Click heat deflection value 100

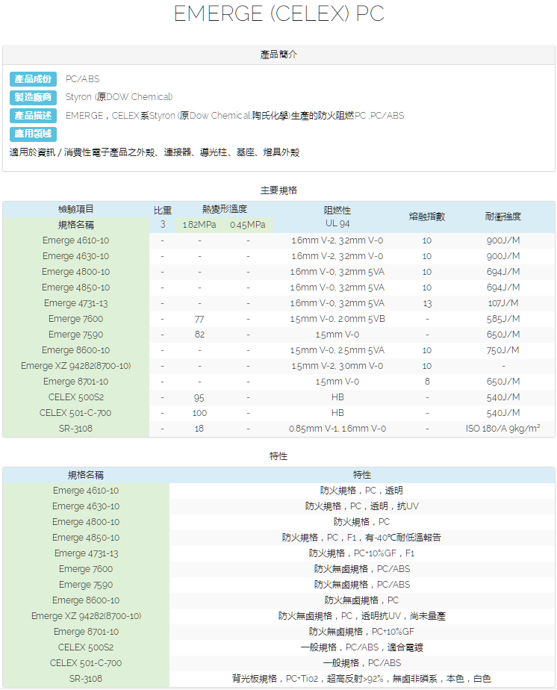tap(199, 413)
